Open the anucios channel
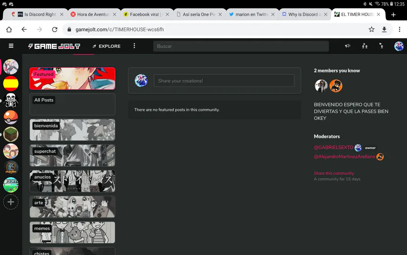The width and height of the screenshot is (407, 255). (72, 181)
